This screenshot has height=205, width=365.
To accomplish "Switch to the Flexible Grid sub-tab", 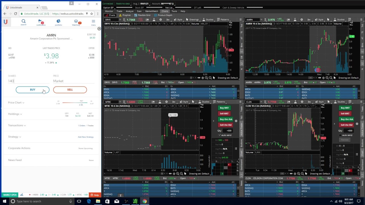I will [143, 15].
